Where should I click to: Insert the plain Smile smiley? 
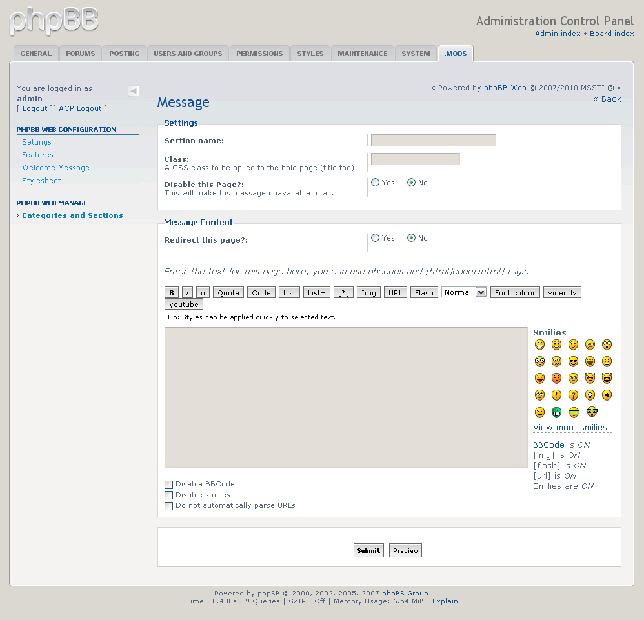point(556,345)
